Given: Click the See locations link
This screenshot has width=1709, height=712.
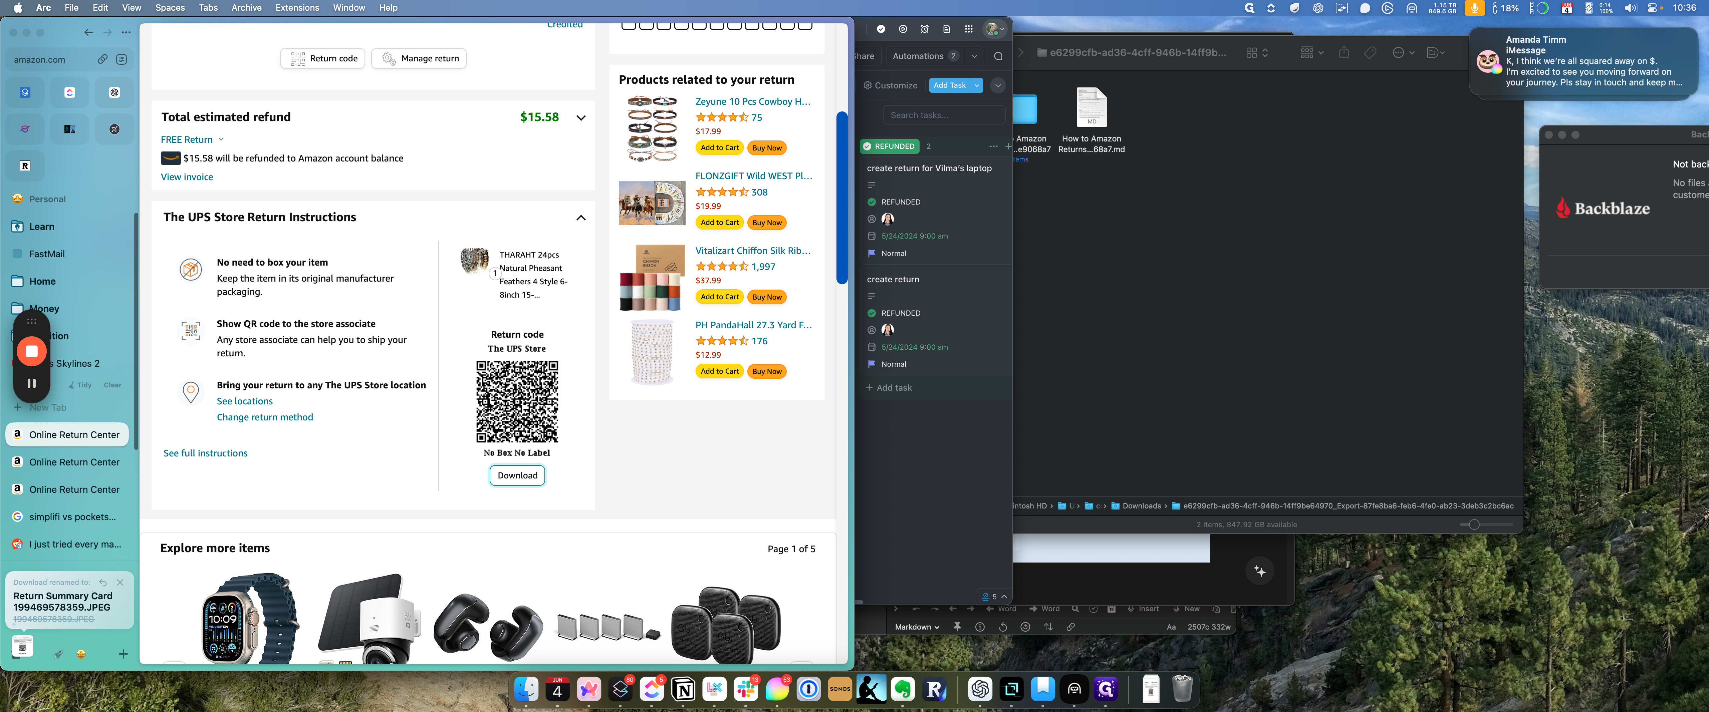Looking at the screenshot, I should tap(244, 401).
